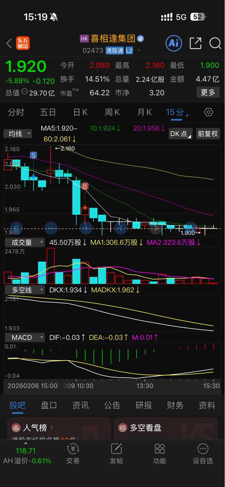Tap MADKX:1.962 value
Image resolution: width=225 pixels, height=487 pixels.
[x=116, y=290]
